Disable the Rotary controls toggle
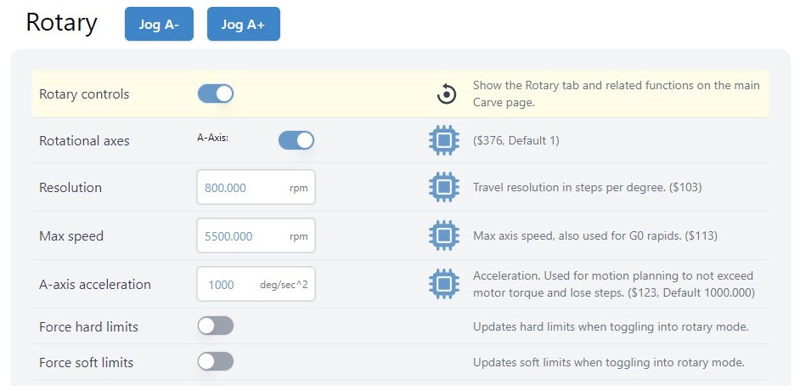 click(x=216, y=93)
